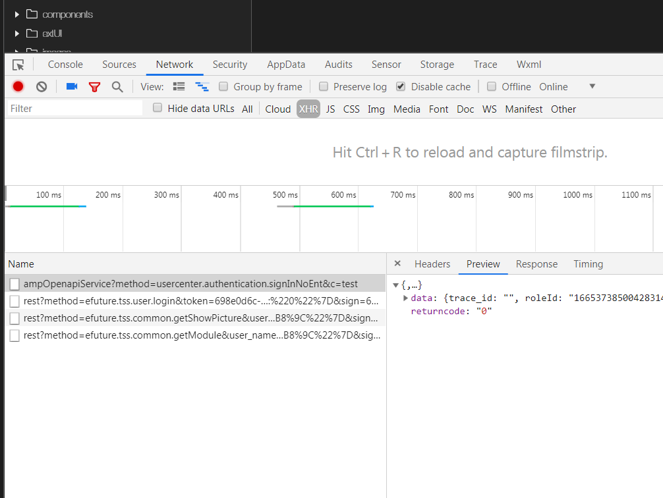Click the extUI folder icon
This screenshot has height=498, width=663.
[x=32, y=33]
